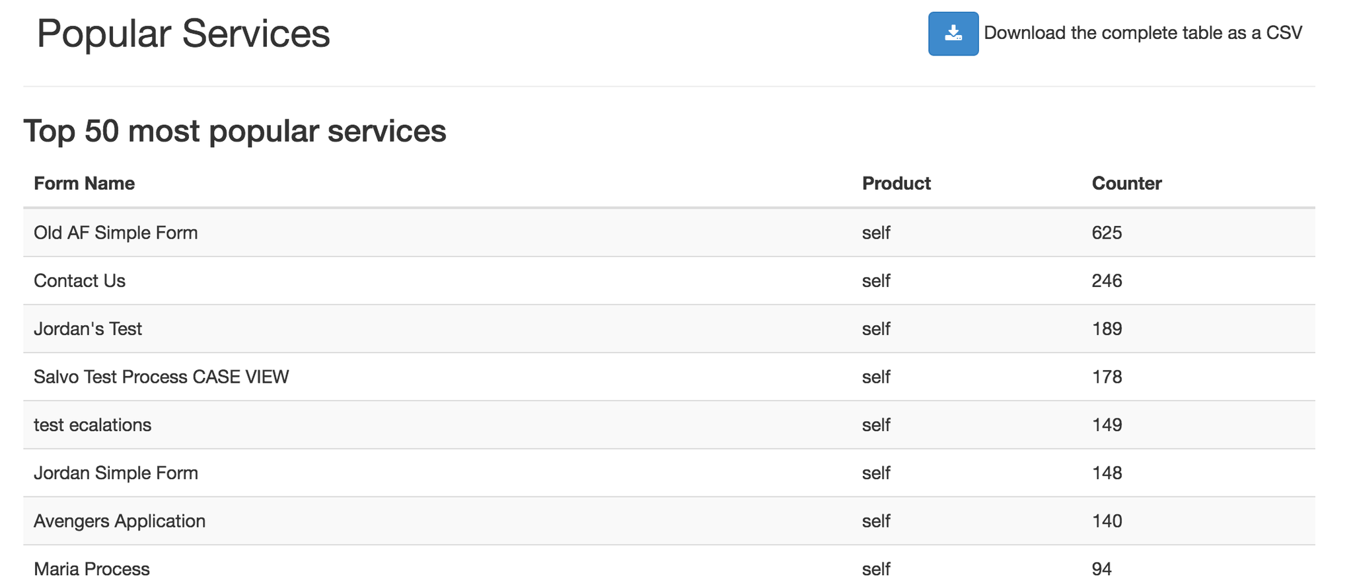This screenshot has height=587, width=1353.
Task: Click the counter value 189
Action: point(1107,329)
